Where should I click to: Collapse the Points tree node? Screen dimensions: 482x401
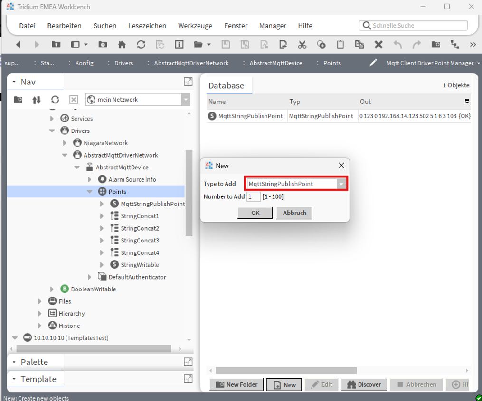pos(89,192)
